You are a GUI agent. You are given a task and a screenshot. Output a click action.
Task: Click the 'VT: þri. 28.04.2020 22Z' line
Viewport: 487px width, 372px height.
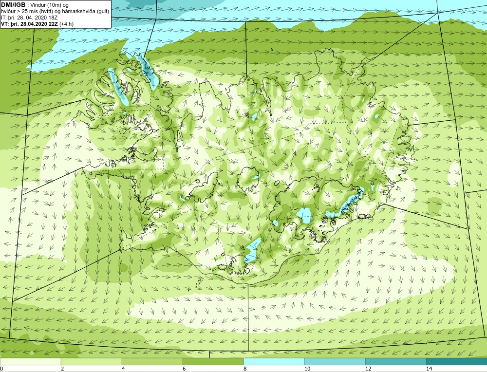pyautogui.click(x=29, y=24)
